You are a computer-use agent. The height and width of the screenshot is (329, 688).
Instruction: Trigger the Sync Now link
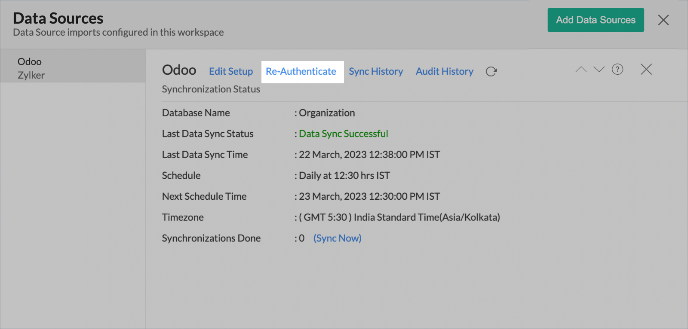(337, 238)
